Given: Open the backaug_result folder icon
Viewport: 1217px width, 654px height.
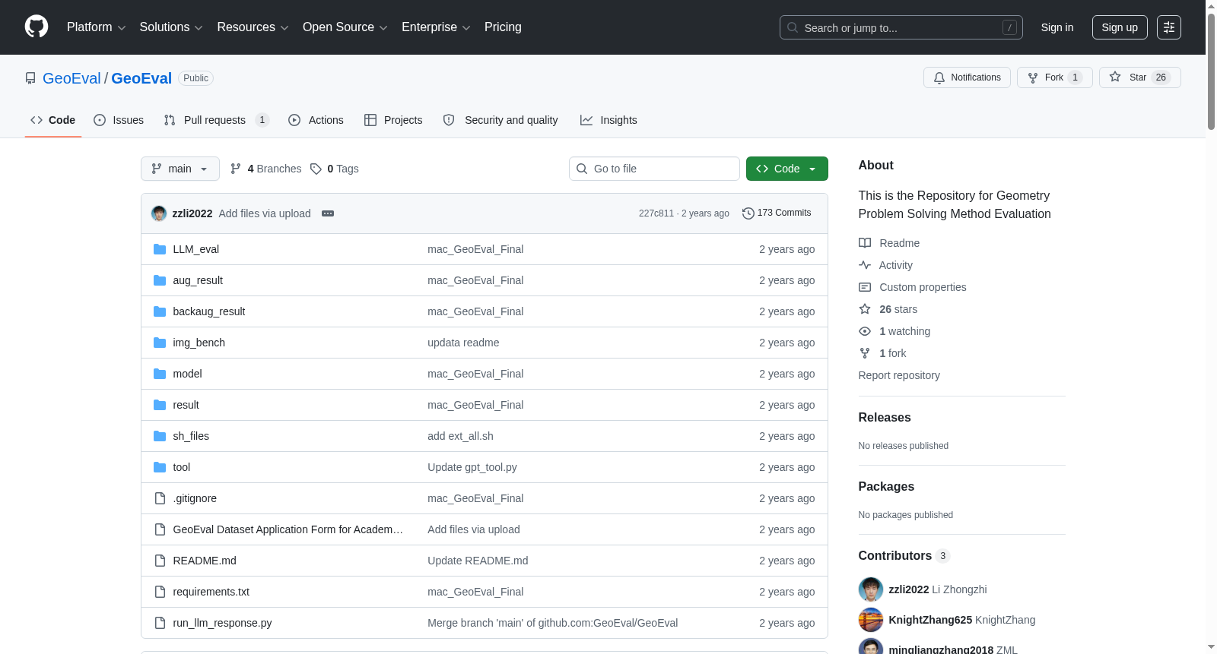Looking at the screenshot, I should 160,311.
